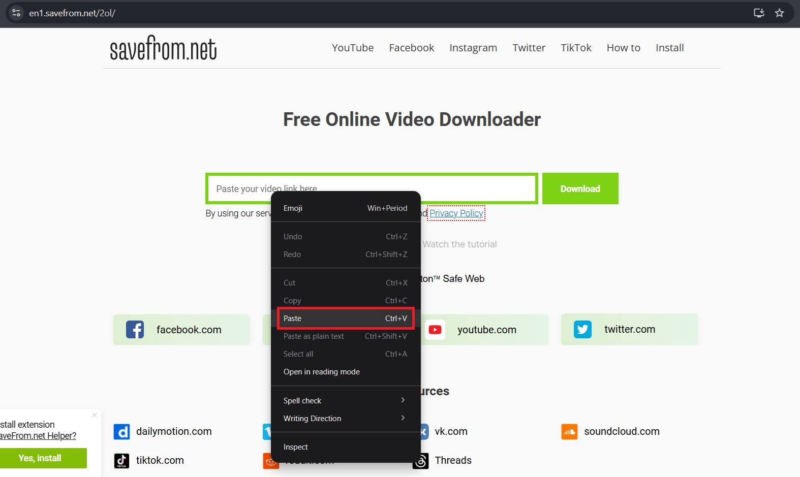The height and width of the screenshot is (477, 800).
Task: Open the Privacy Policy link
Action: point(456,213)
